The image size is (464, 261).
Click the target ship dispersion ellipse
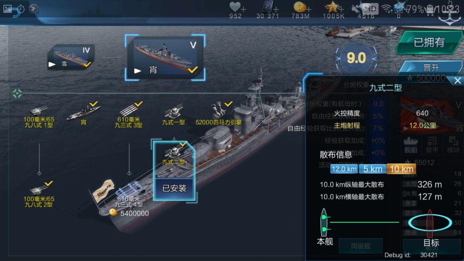click(430, 223)
